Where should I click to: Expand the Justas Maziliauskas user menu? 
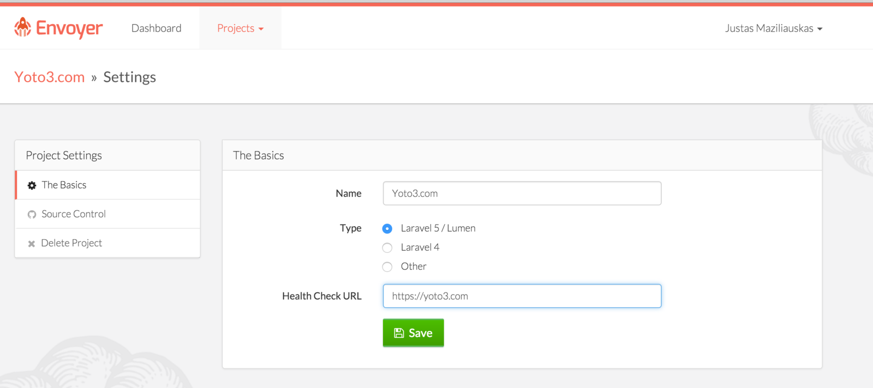[774, 28]
